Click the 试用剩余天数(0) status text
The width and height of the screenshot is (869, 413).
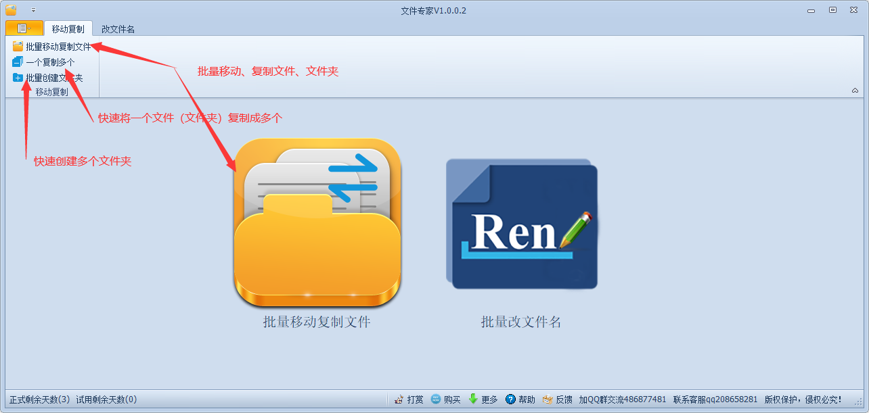(106, 399)
